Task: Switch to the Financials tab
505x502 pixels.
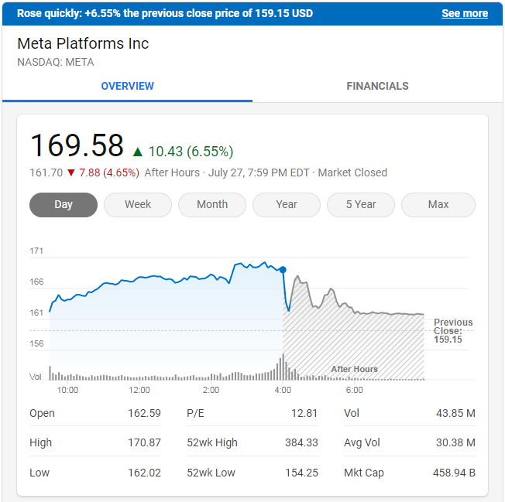Action: tap(377, 86)
